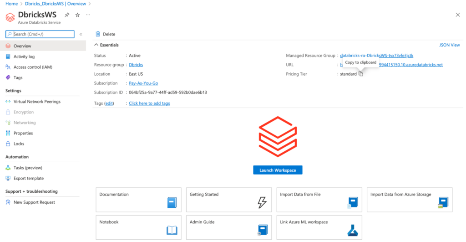Collapse the left sidebar menu
The width and height of the screenshot is (466, 242).
pos(81,34)
